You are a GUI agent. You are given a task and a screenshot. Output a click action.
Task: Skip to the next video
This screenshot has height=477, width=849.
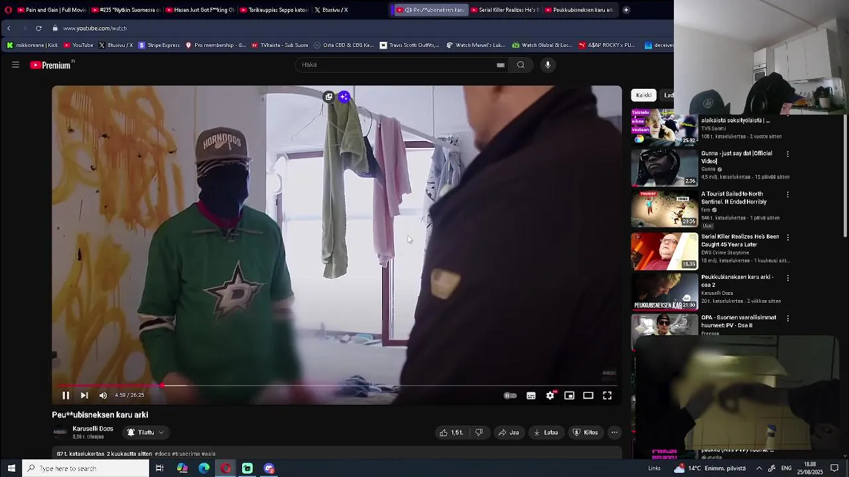click(x=84, y=396)
